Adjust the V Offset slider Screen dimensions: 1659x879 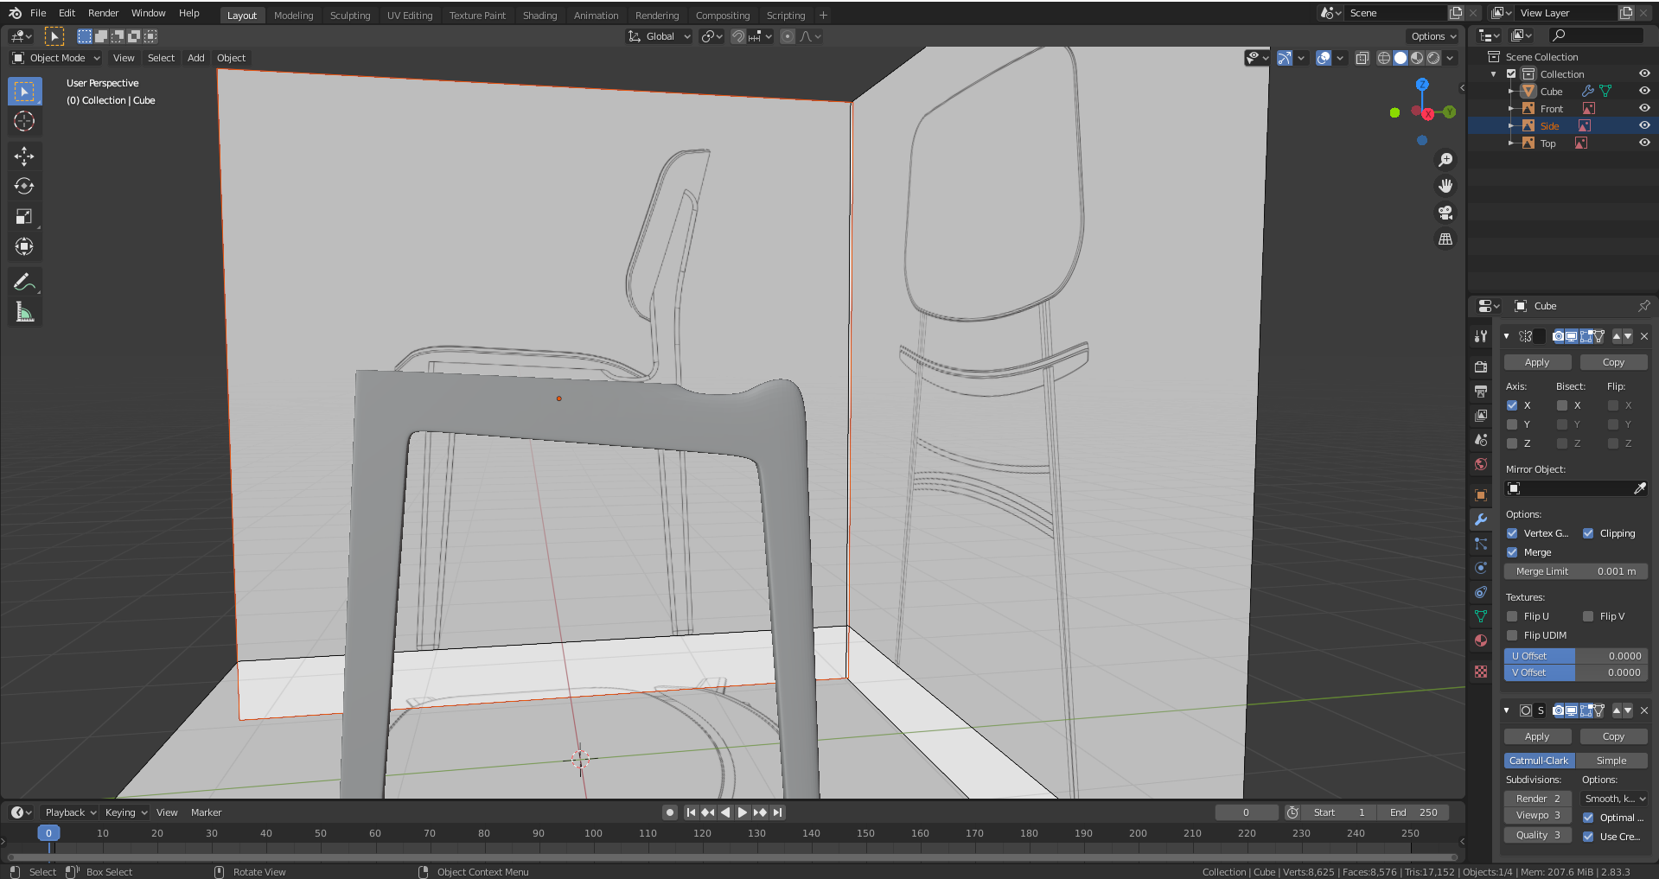1576,672
